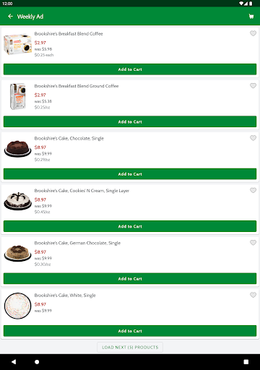Screen dimensions: 260x370
Task: Go back using the Weekly Ad arrow
Action: point(10,17)
